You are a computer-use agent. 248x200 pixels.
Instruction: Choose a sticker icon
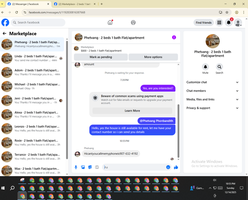pos(90,167)
